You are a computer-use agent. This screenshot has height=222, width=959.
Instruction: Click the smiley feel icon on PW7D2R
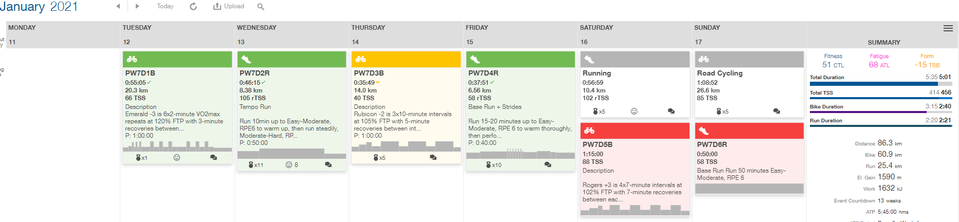(x=288, y=165)
